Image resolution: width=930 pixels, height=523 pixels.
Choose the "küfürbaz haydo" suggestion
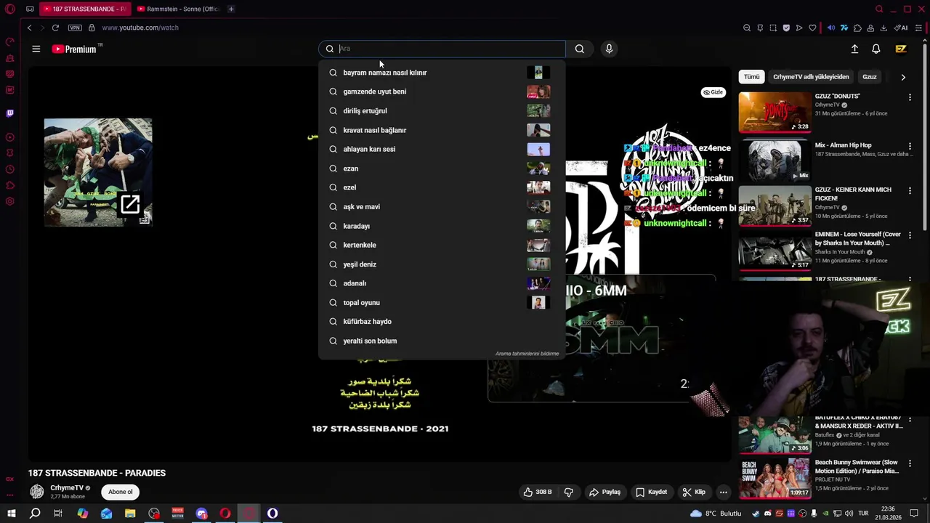pyautogui.click(x=441, y=321)
